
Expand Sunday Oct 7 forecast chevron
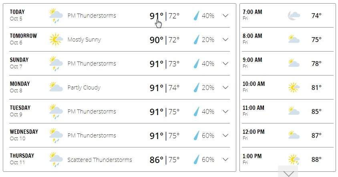(225, 64)
